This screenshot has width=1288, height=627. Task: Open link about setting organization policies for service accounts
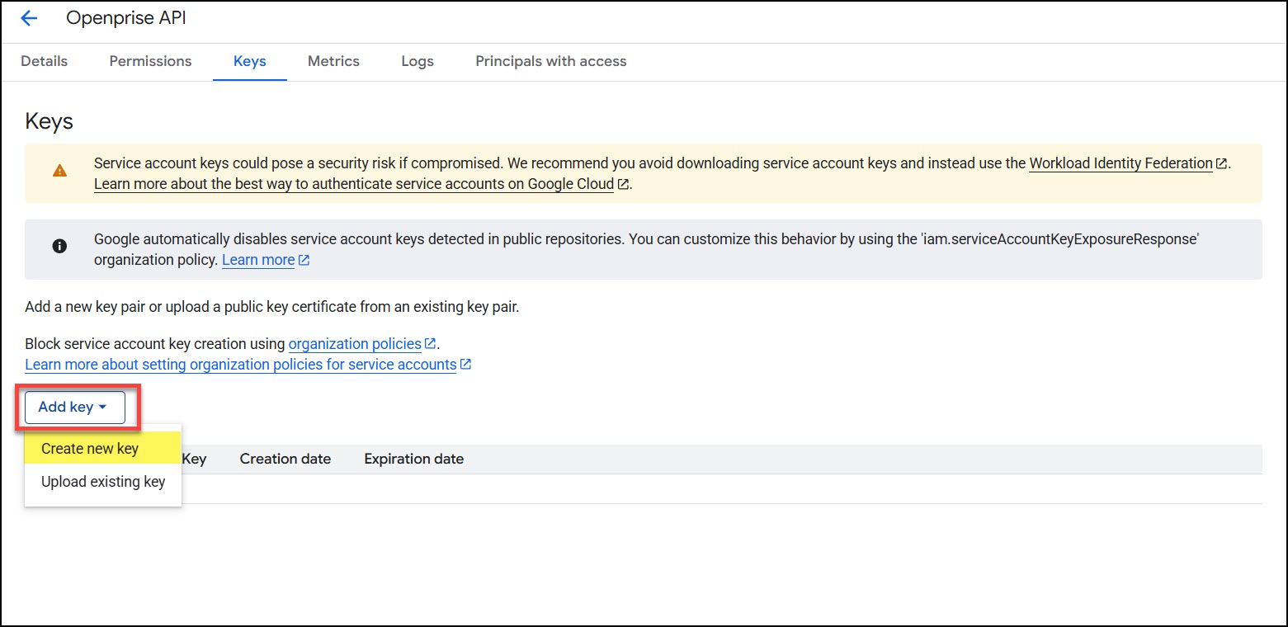[x=241, y=364]
